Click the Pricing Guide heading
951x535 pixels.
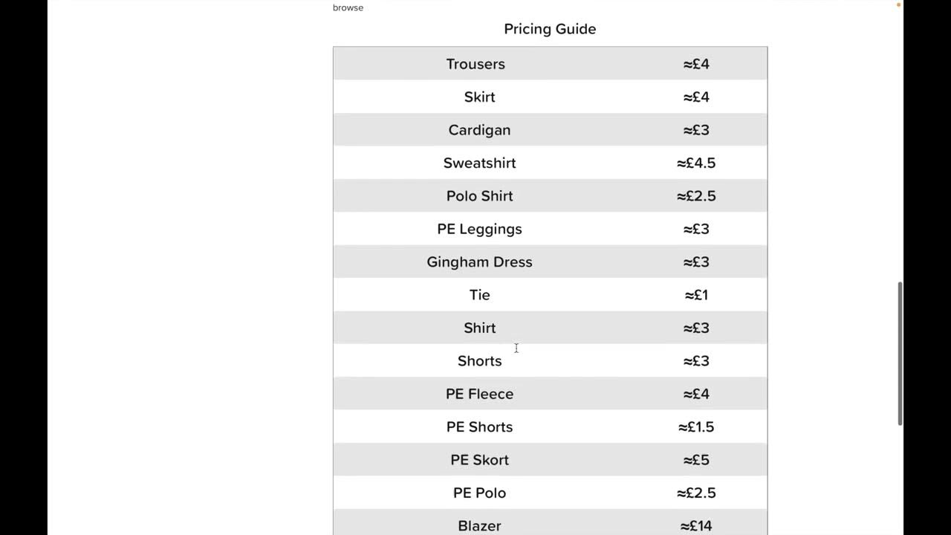550,29
